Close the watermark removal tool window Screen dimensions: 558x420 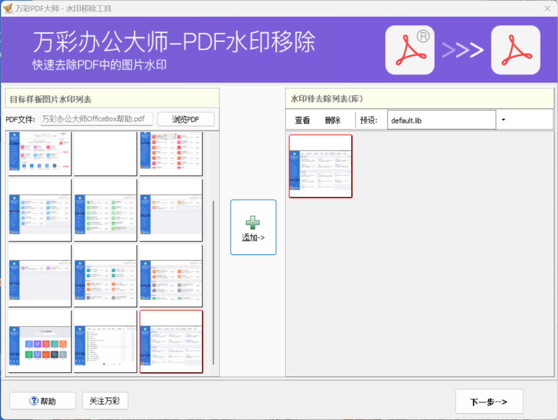pos(547,8)
